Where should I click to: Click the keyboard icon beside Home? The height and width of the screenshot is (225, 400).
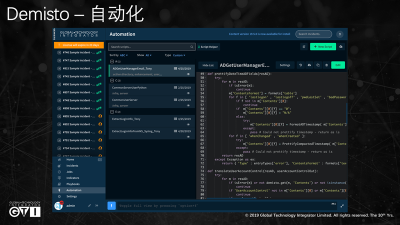coord(99,159)
